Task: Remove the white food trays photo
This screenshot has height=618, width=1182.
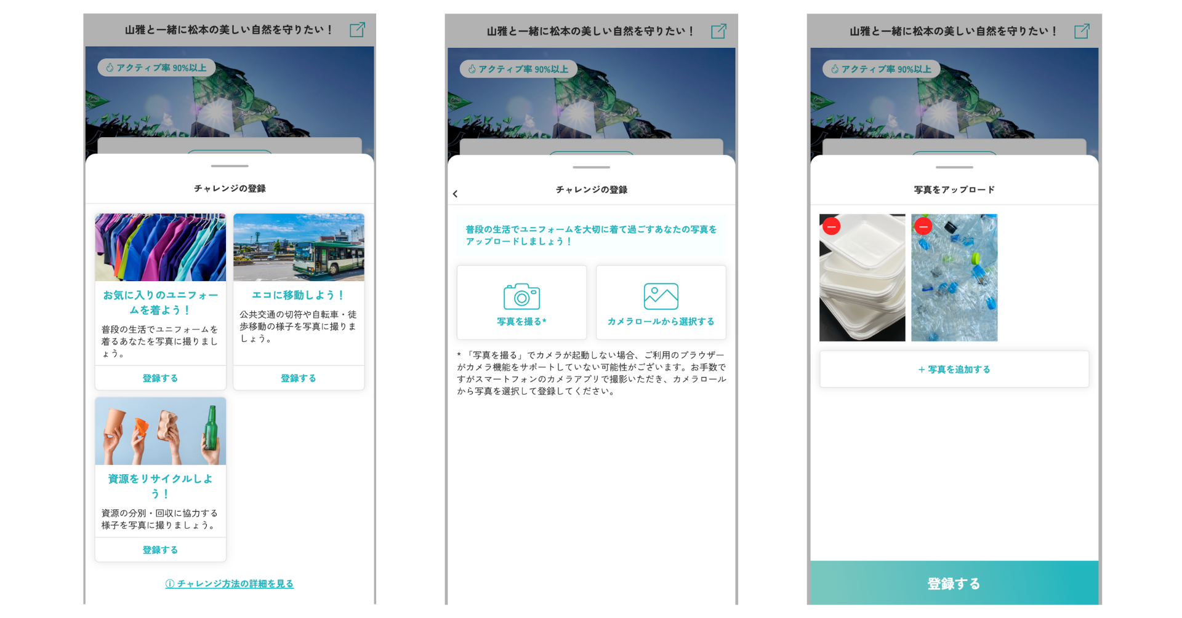Action: tap(832, 226)
